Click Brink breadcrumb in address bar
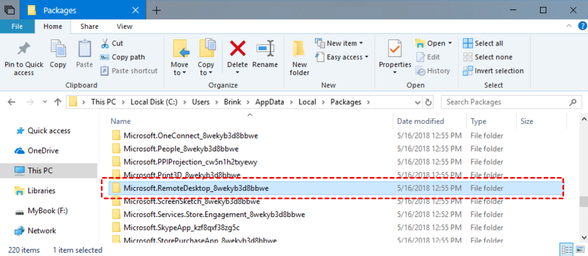This screenshot has height=256, width=588. pyautogui.click(x=233, y=102)
